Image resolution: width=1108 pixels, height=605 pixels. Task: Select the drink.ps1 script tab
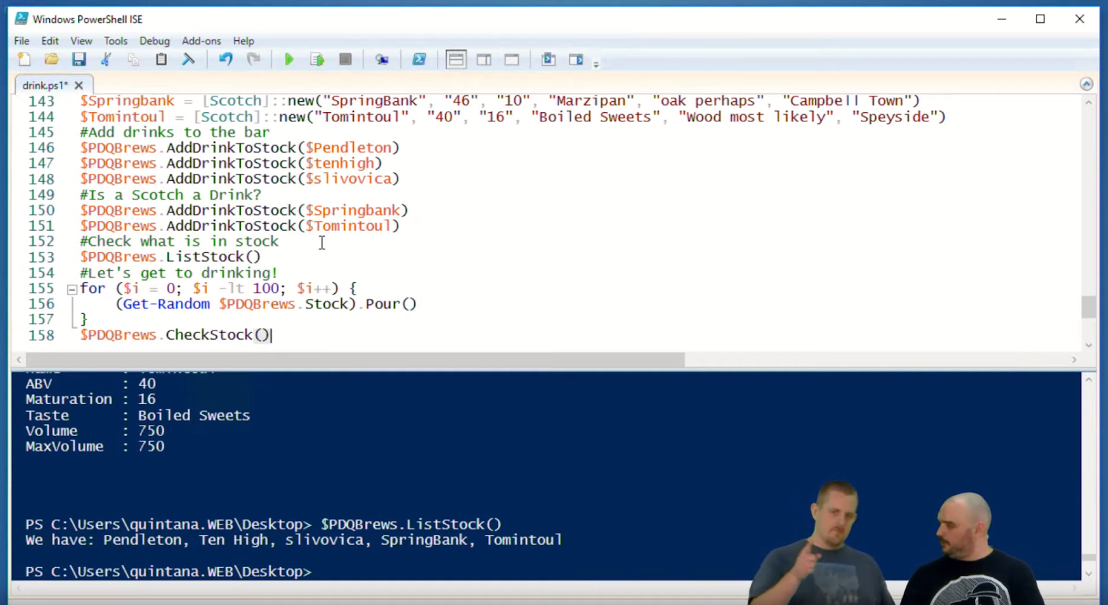(x=45, y=85)
